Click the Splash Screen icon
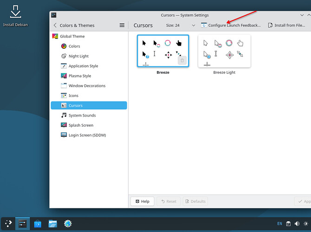Viewport: 311px width, 232px height. 64,125
